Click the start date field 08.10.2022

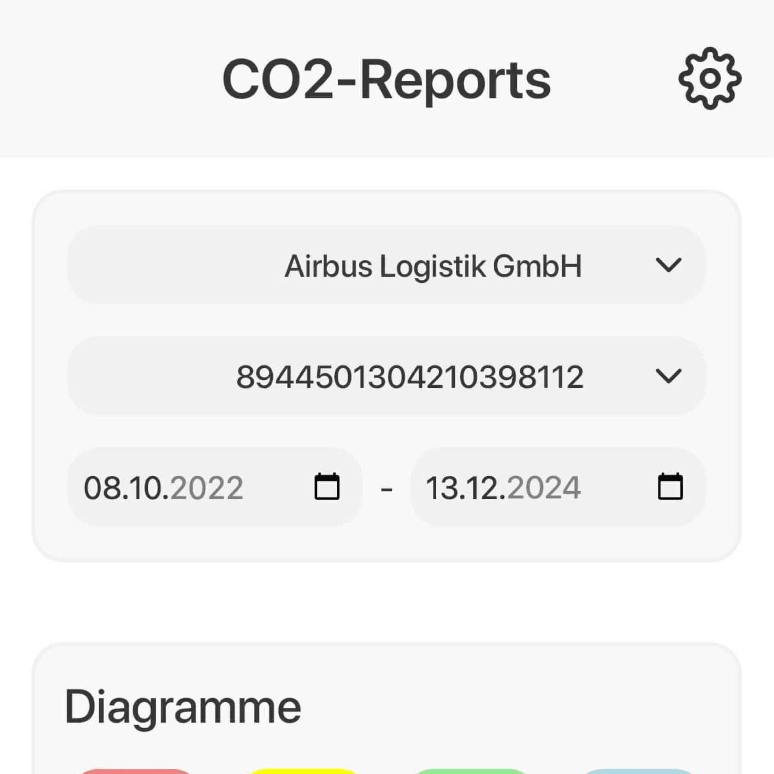(x=163, y=486)
